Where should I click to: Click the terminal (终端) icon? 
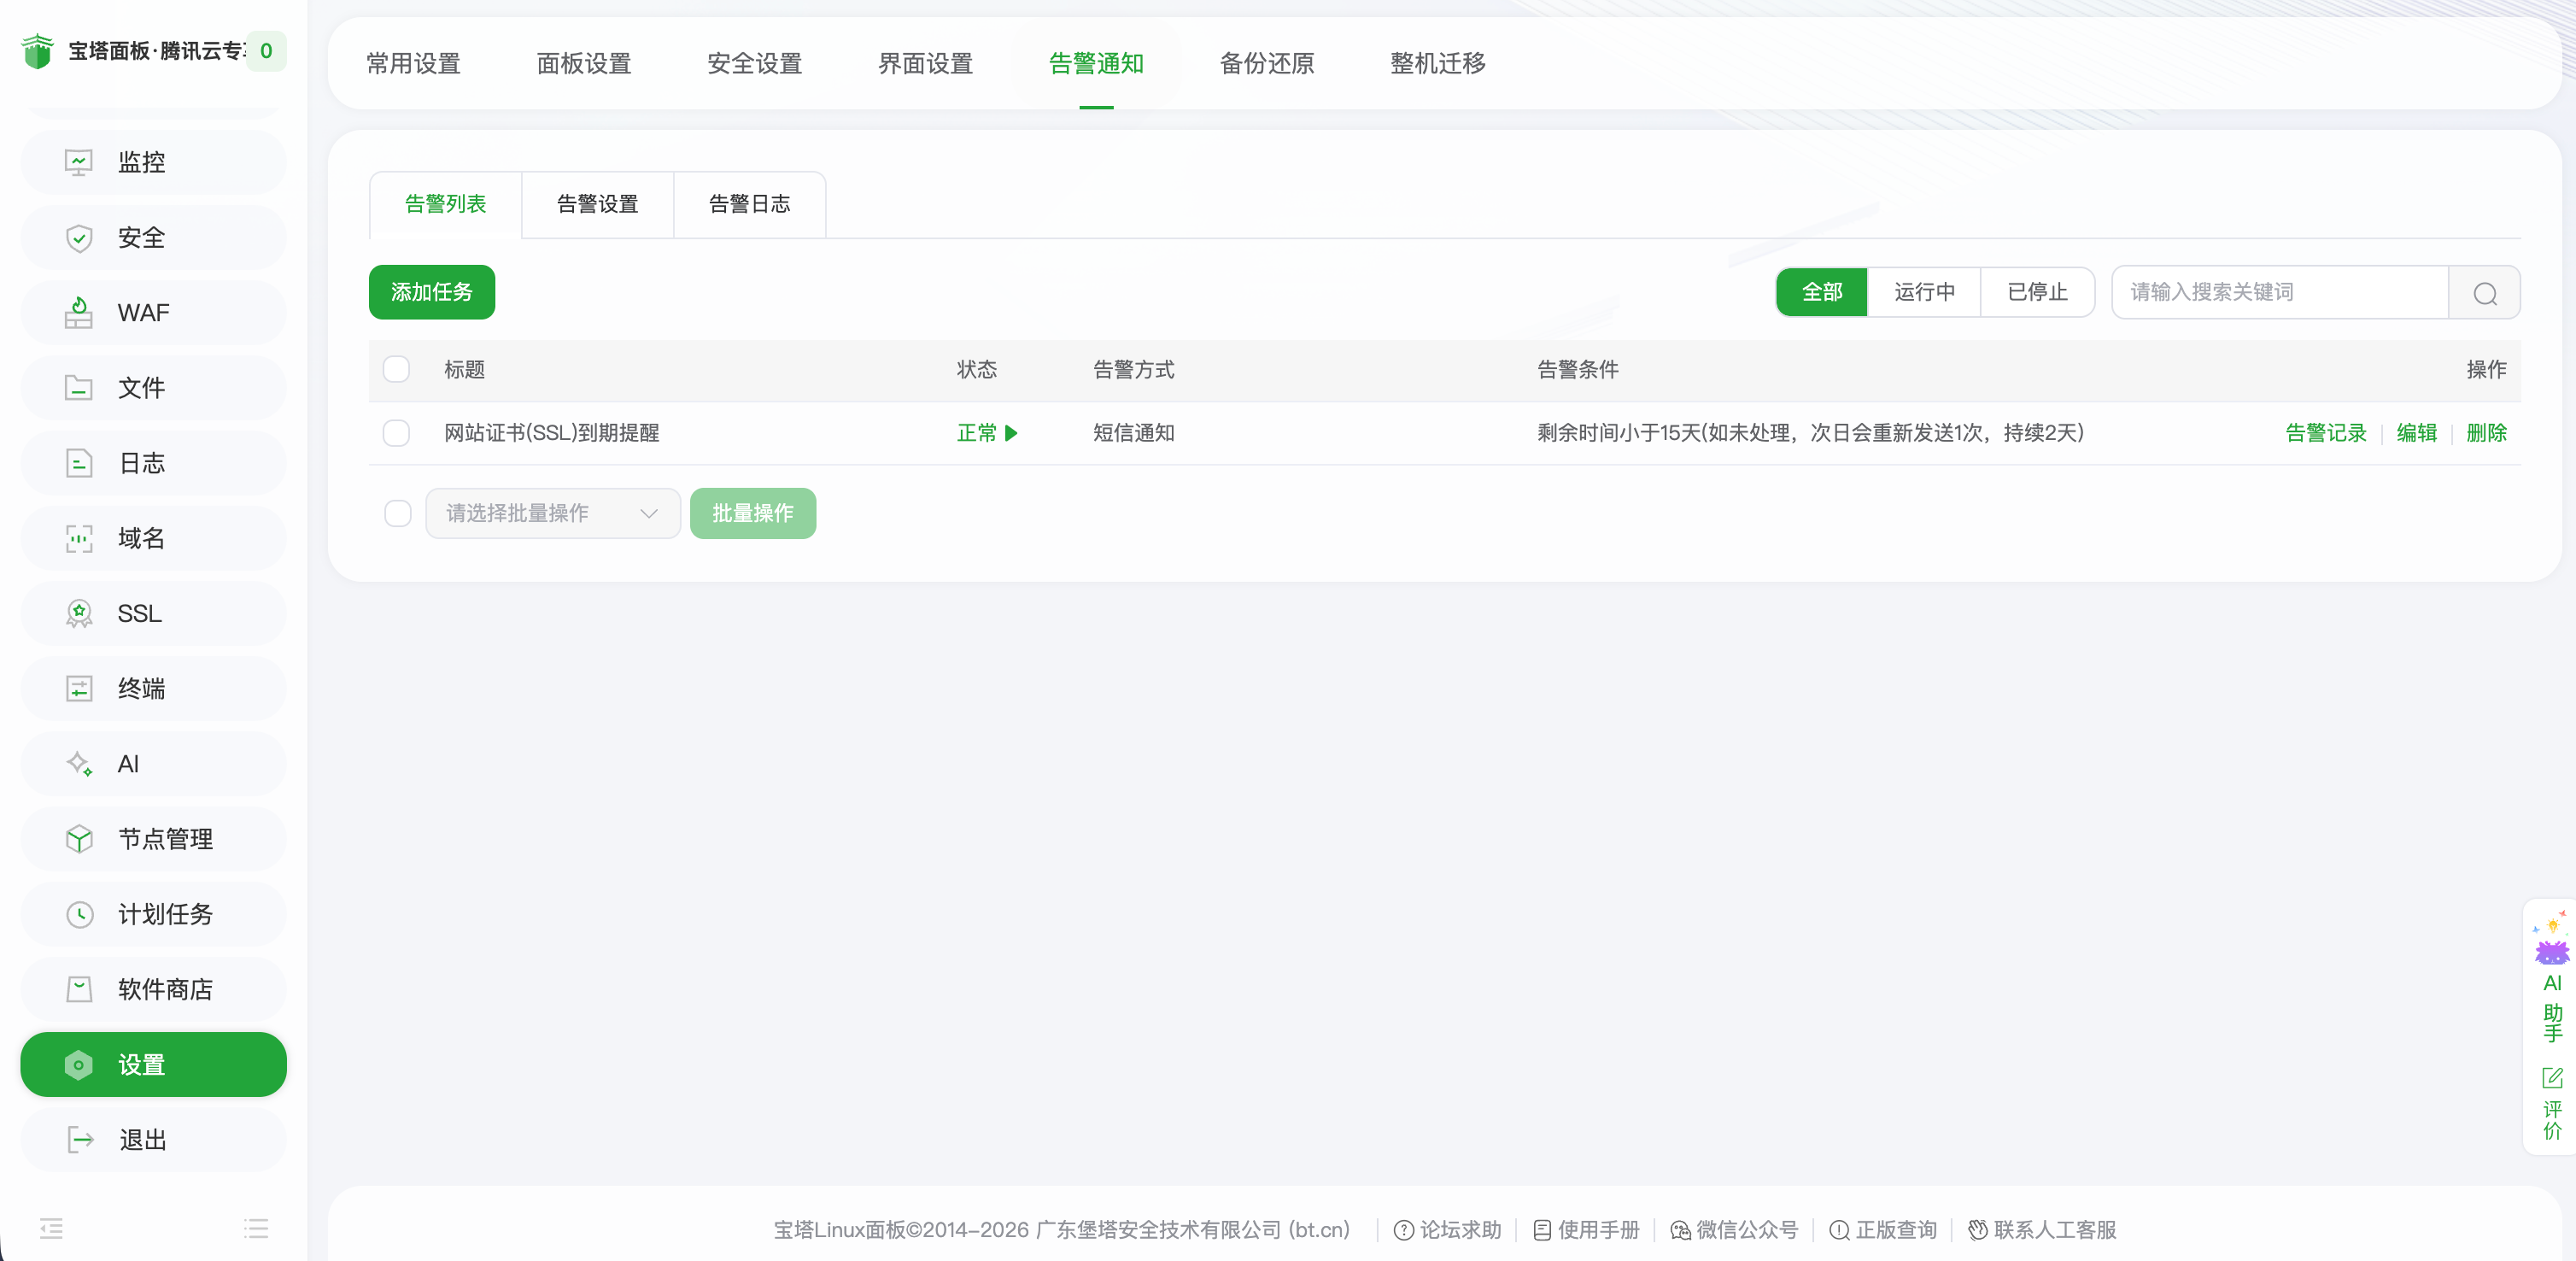point(79,689)
